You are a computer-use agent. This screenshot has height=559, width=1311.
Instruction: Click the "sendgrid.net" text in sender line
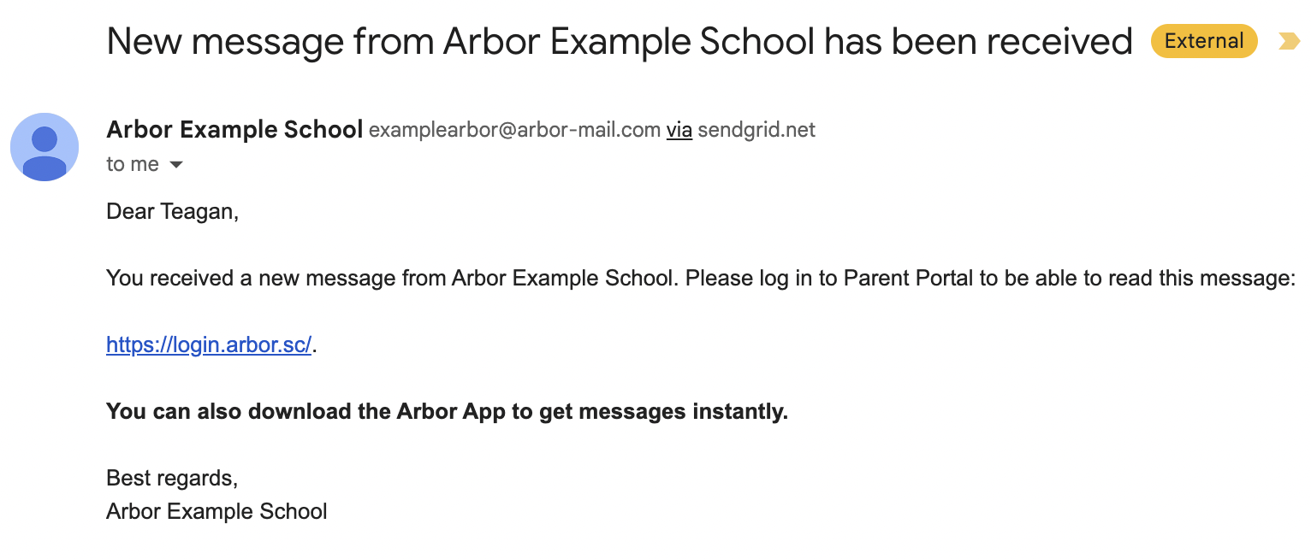[756, 130]
